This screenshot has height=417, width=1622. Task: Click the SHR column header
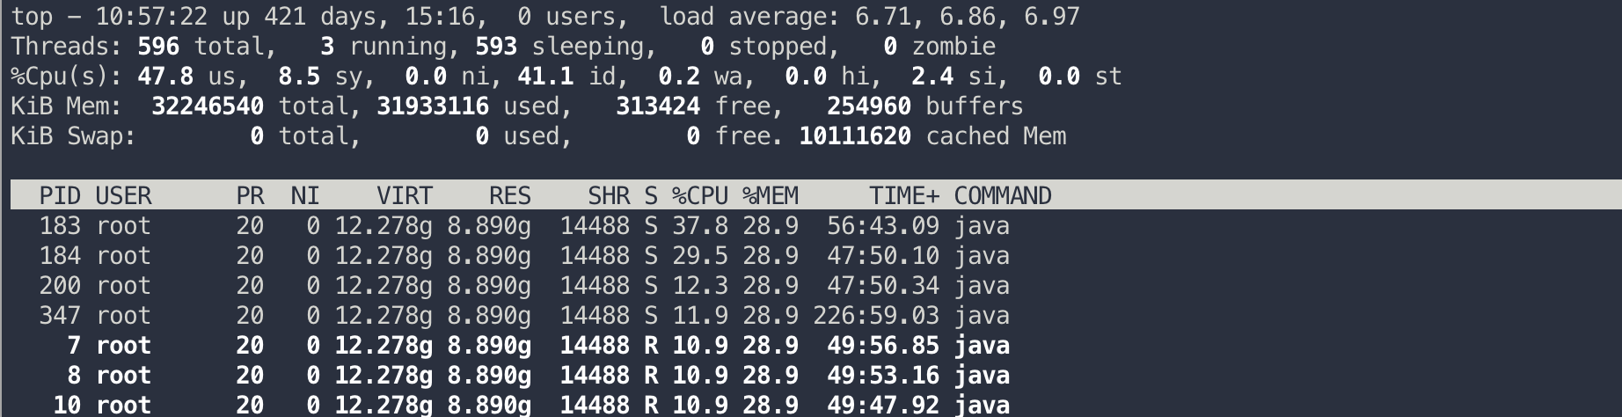pyautogui.click(x=609, y=195)
